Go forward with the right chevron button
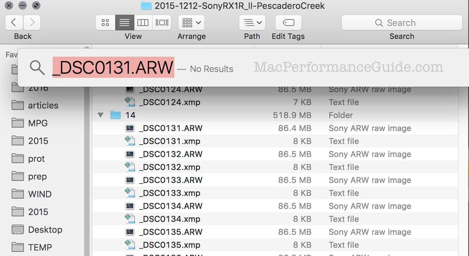469x256 pixels. pyautogui.click(x=32, y=23)
